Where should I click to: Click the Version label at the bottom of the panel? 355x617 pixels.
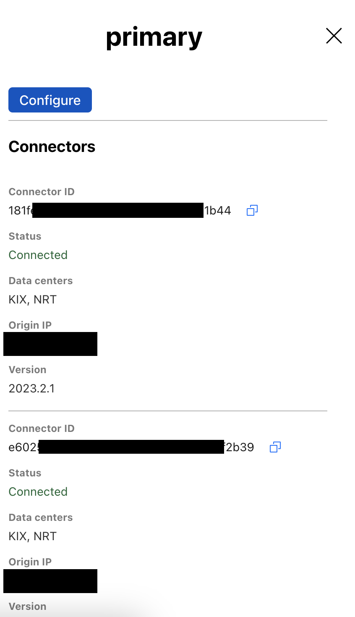click(28, 607)
